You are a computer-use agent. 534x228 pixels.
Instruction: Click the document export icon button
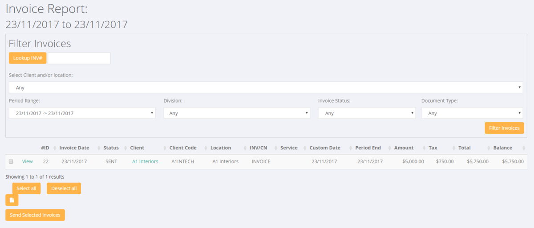(12, 200)
